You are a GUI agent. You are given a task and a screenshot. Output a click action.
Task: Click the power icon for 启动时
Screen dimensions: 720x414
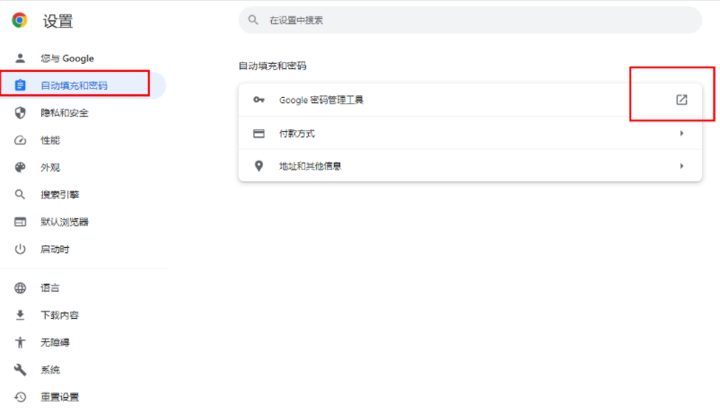coord(20,249)
